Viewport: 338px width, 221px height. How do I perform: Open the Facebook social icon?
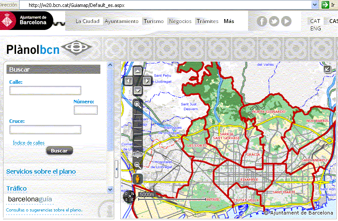[262, 21]
